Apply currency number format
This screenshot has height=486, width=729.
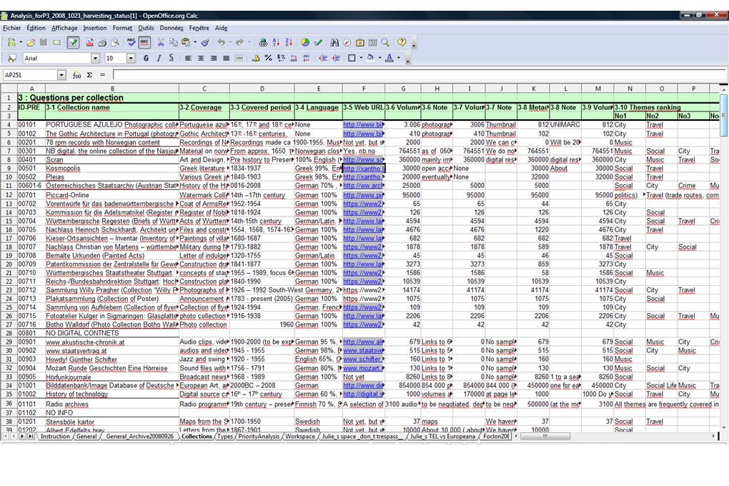pyautogui.click(x=255, y=58)
